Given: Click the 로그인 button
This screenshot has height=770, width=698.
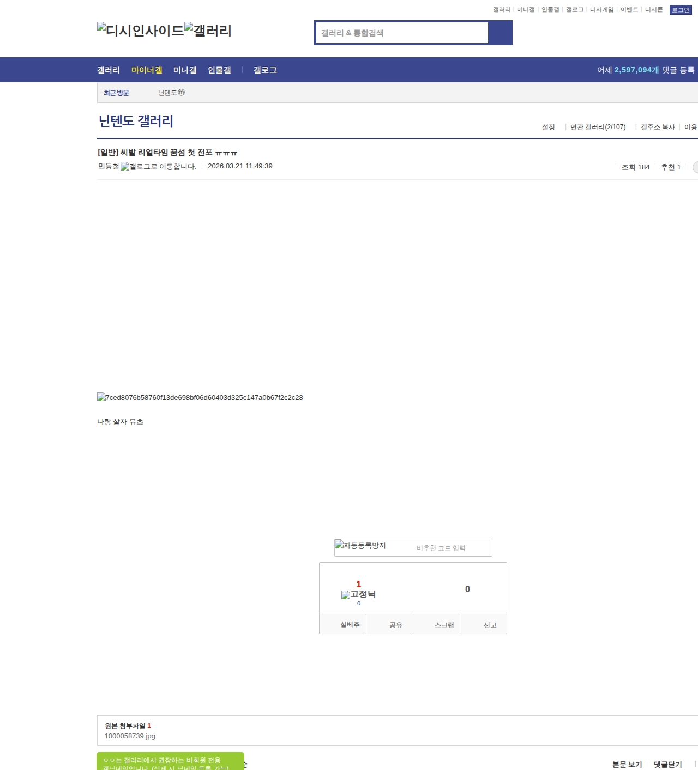Looking at the screenshot, I should 680,10.
